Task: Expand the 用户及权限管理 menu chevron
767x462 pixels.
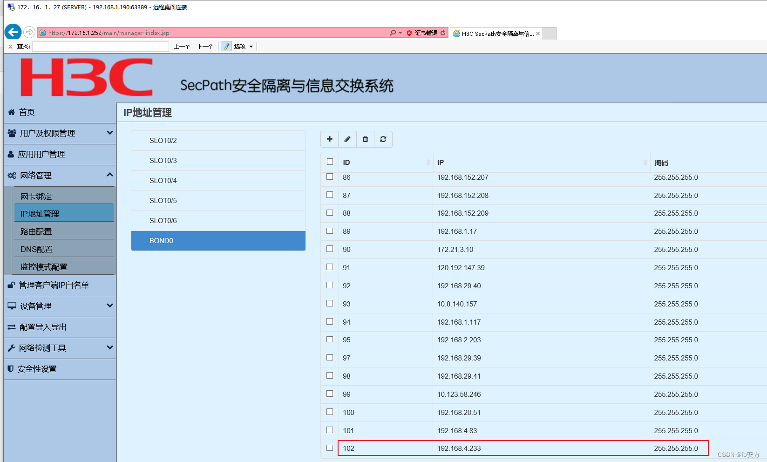Action: (110, 133)
